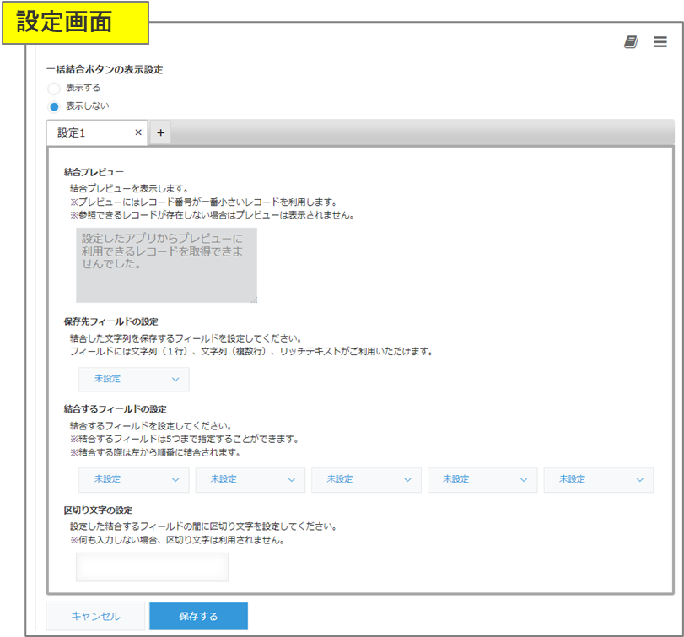
Task: Add a new settings tab with the plus icon
Action: click(160, 132)
